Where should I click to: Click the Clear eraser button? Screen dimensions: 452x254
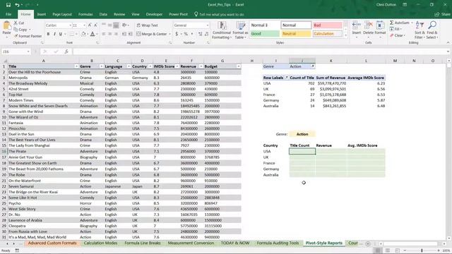pos(398,35)
